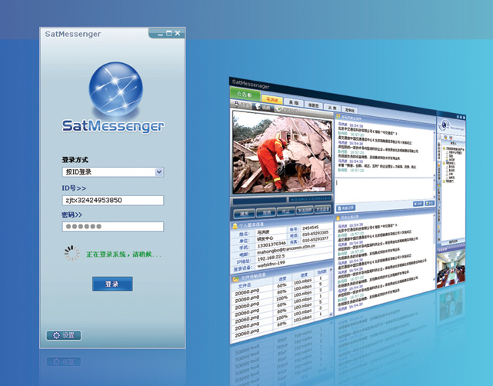Click the chat send button

pos(429,203)
